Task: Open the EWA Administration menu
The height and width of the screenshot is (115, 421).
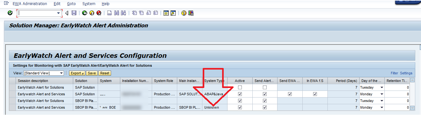Action: (30, 4)
